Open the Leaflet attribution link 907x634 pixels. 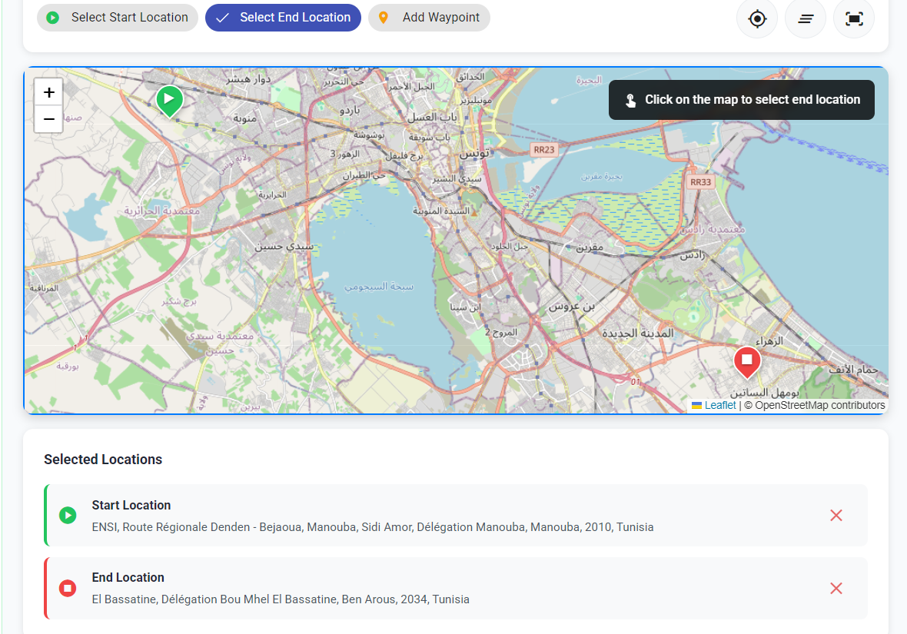pos(720,405)
